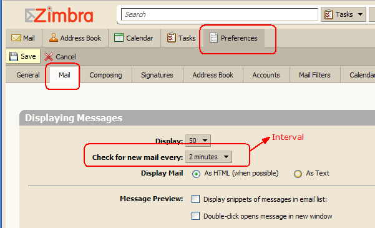Click the Tasks clipboard icon beside search
This screenshot has height=228, width=375.
click(329, 14)
